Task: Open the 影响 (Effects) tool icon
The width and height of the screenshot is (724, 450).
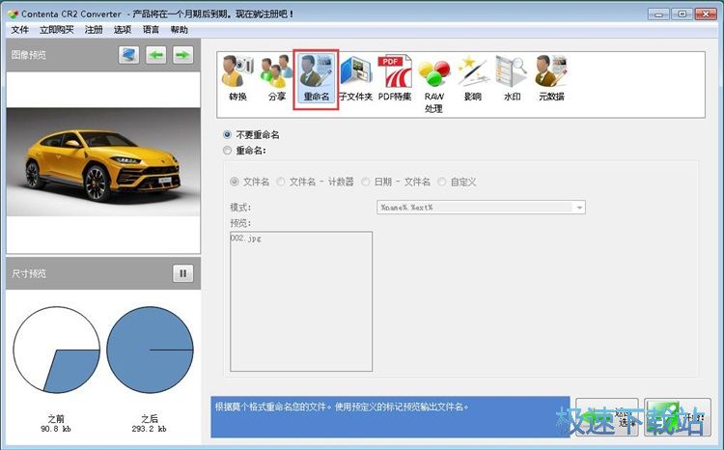Action: [x=473, y=79]
